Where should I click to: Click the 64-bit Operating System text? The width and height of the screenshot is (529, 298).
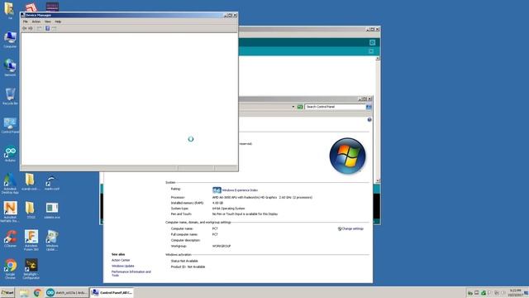(228, 209)
